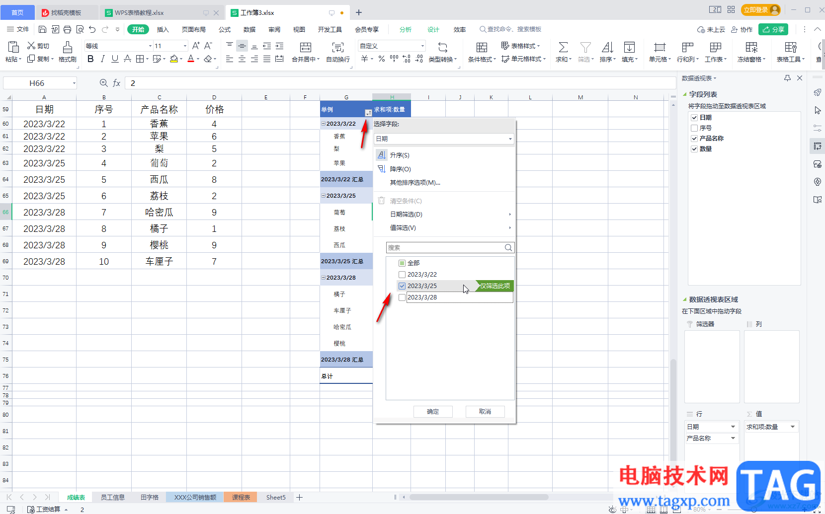Click the 分享 share button
Viewport: 825px width, 514px height.
[x=773, y=29]
